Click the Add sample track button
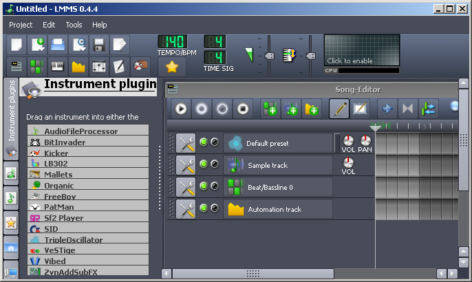The width and height of the screenshot is (472, 282). point(291,108)
